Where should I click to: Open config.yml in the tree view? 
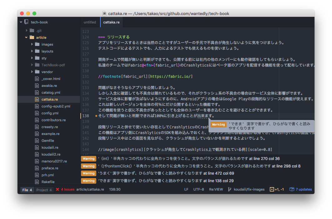[50, 113]
